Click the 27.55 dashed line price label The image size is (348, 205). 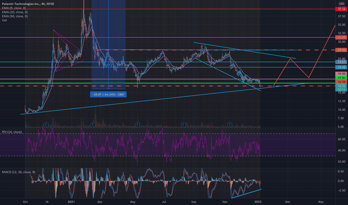341,50
